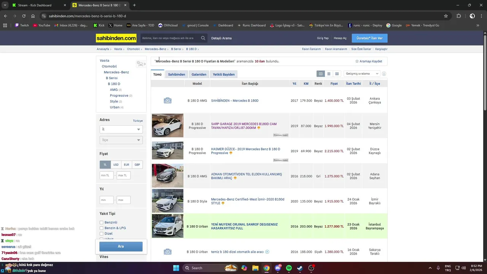Select Urban in the category tree

click(x=115, y=107)
